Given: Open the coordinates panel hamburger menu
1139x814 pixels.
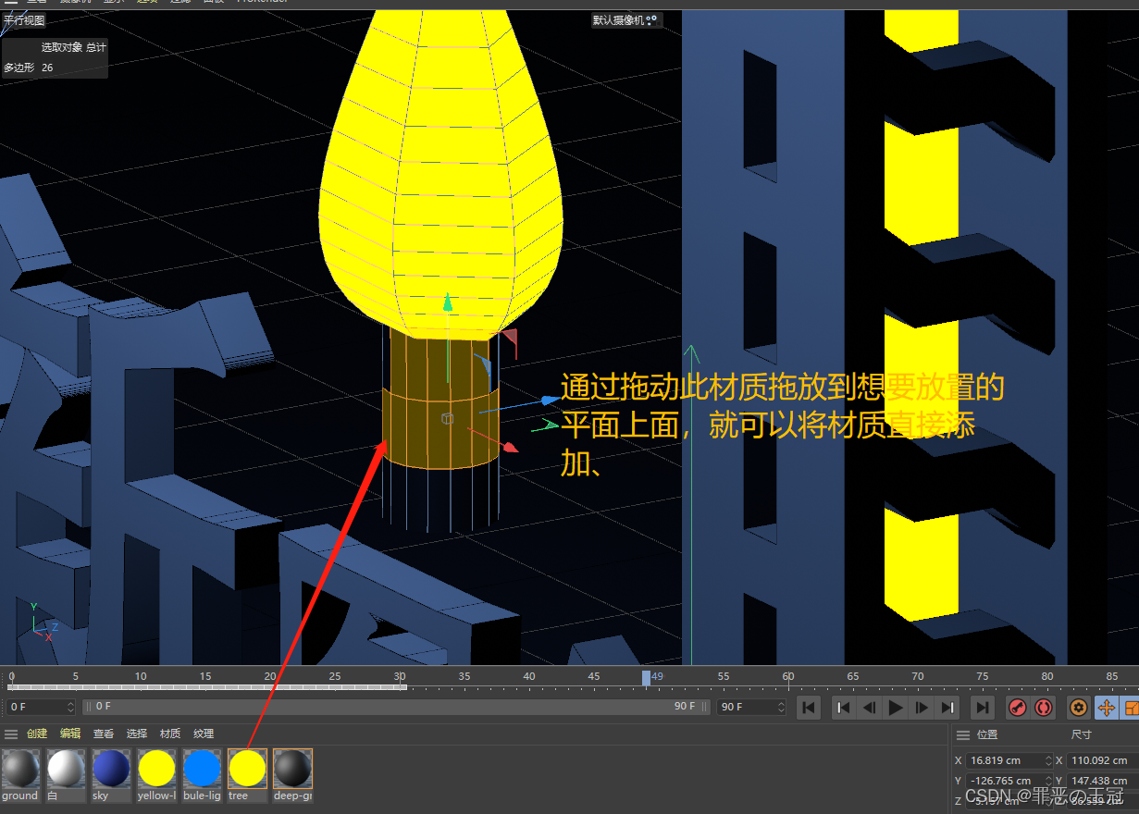Looking at the screenshot, I should pyautogui.click(x=963, y=734).
